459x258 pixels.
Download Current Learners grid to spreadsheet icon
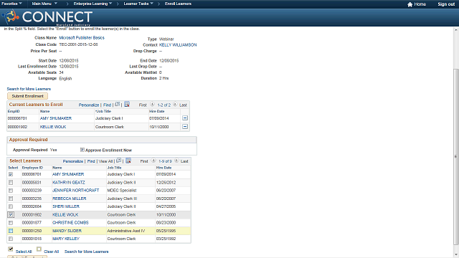pyautogui.click(x=127, y=104)
